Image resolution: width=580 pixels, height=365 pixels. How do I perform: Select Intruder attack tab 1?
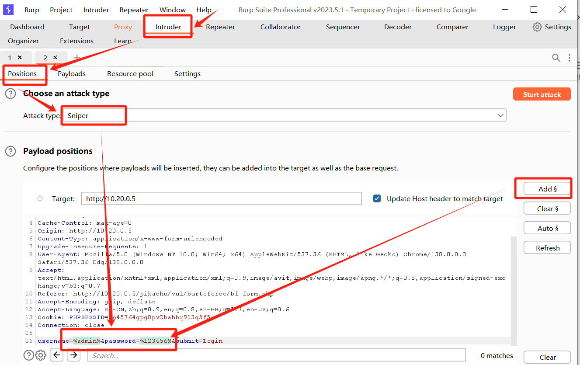tap(10, 58)
